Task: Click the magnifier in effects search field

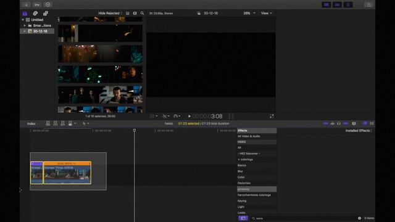Action: (x=254, y=218)
